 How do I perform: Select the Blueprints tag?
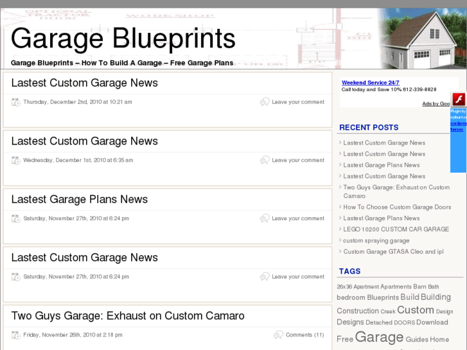383,297
